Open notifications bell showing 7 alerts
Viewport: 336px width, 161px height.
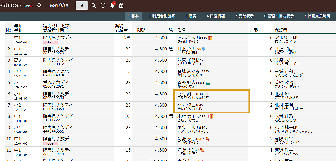pos(112,5)
